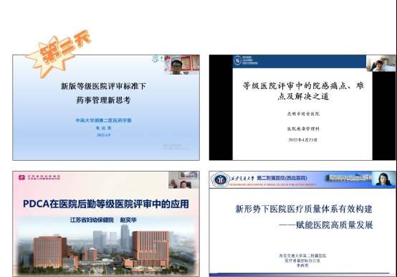
Task: Select the webcam thumbnail on the PDCA slide
Action: 183,180
